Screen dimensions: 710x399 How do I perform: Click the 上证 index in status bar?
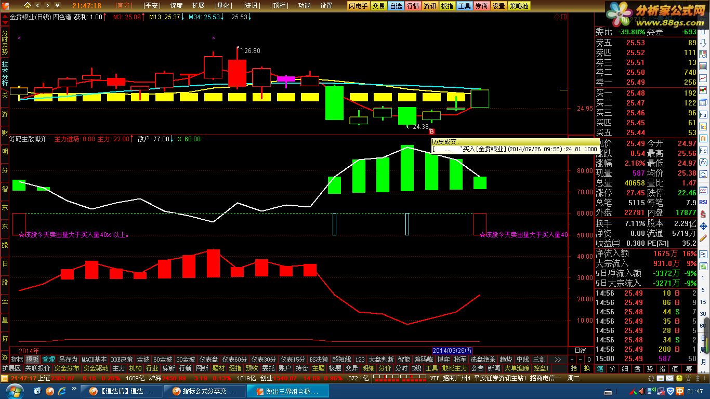pyautogui.click(x=45, y=378)
